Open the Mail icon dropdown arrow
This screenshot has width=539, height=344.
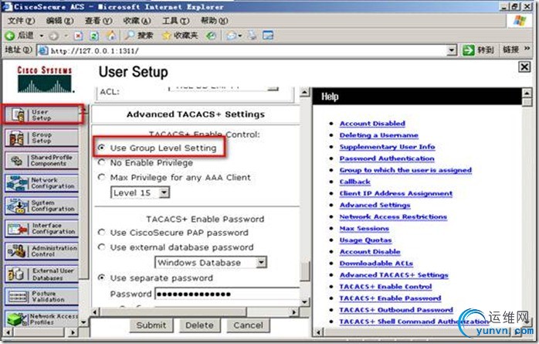pos(240,36)
